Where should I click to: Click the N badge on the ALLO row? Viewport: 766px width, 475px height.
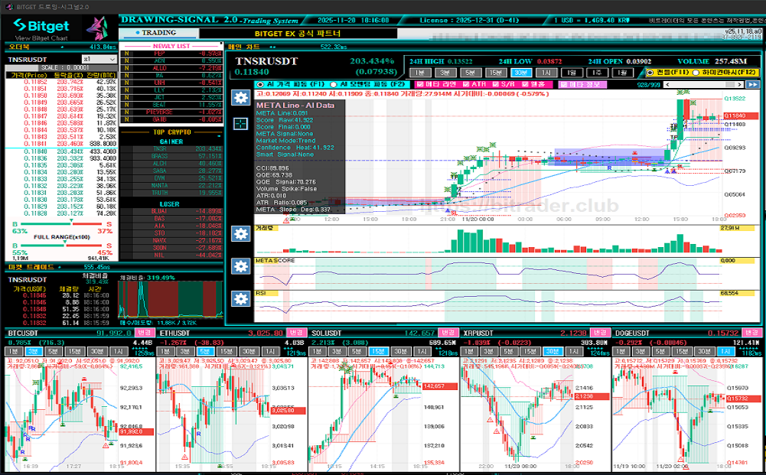126,68
